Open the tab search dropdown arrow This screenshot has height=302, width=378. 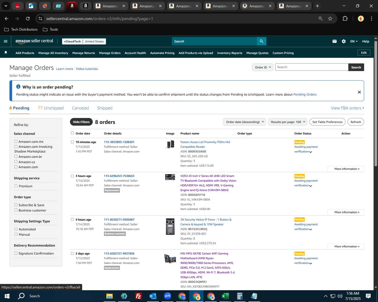[6, 6]
